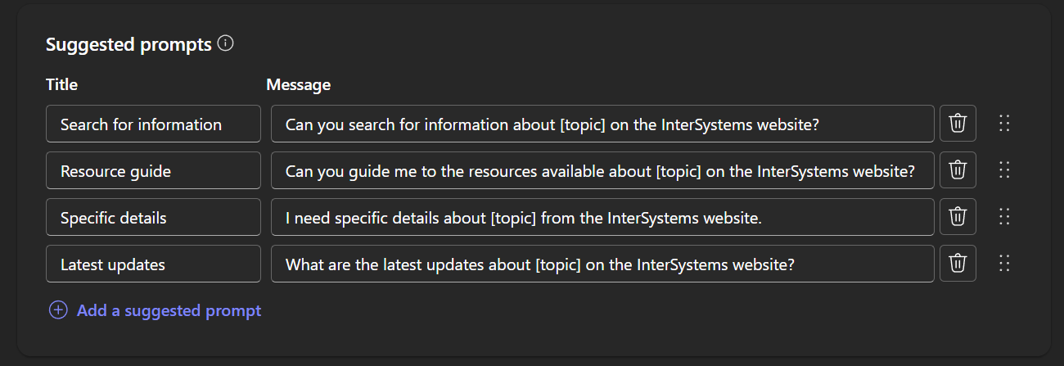Click message field about latest updates
The image size is (1064, 366).
(x=602, y=264)
